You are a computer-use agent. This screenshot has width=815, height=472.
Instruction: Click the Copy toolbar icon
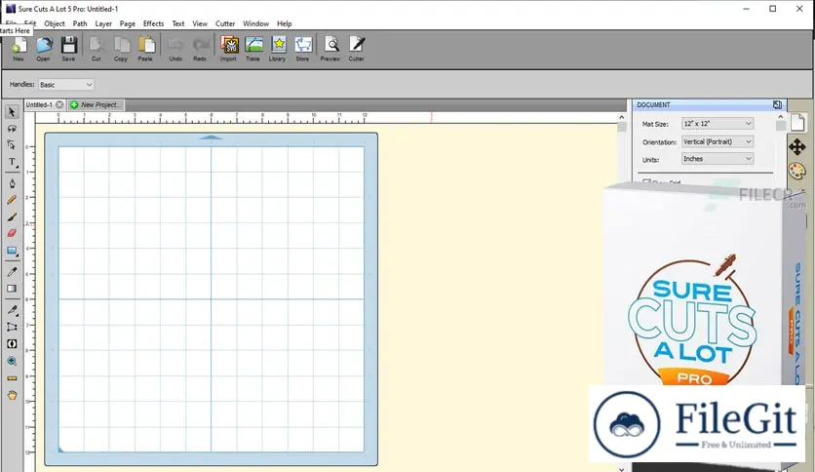coord(121,48)
